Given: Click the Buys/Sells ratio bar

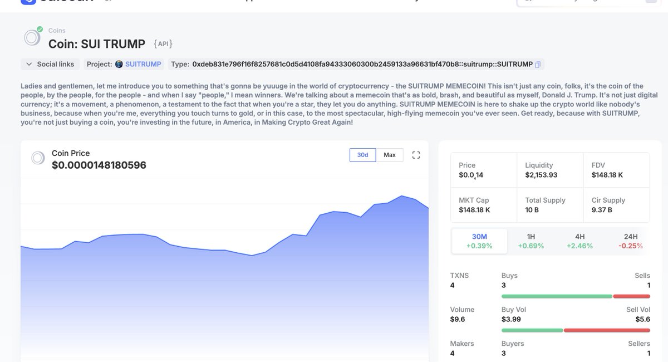Looking at the screenshot, I should [x=576, y=296].
